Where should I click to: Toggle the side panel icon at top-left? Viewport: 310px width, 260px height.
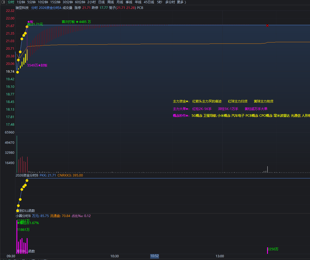tap(3, 2)
